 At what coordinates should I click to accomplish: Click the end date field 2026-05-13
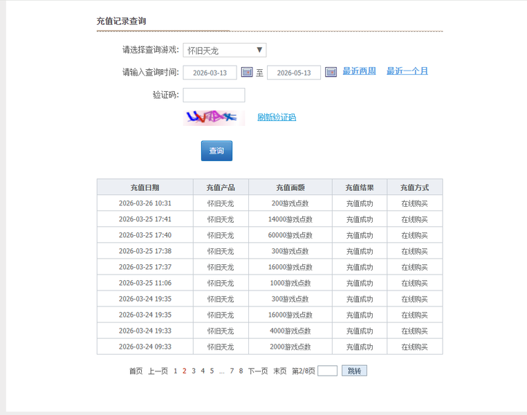(x=294, y=73)
